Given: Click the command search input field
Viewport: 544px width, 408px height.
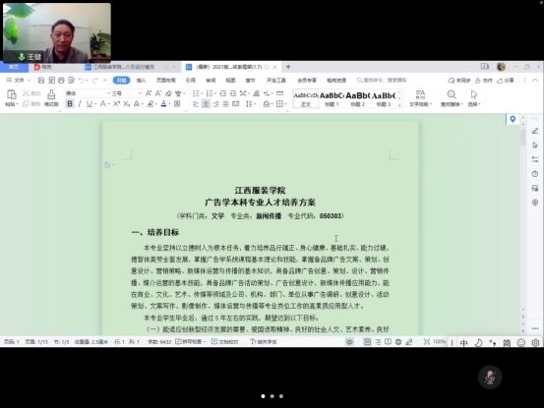Looking at the screenshot, I should (382, 80).
